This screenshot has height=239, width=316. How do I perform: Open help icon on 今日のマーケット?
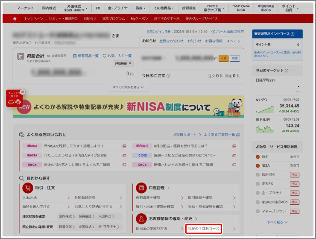click(287, 71)
